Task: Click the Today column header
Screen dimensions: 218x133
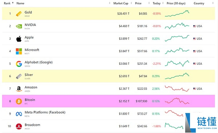Action: [157, 3]
